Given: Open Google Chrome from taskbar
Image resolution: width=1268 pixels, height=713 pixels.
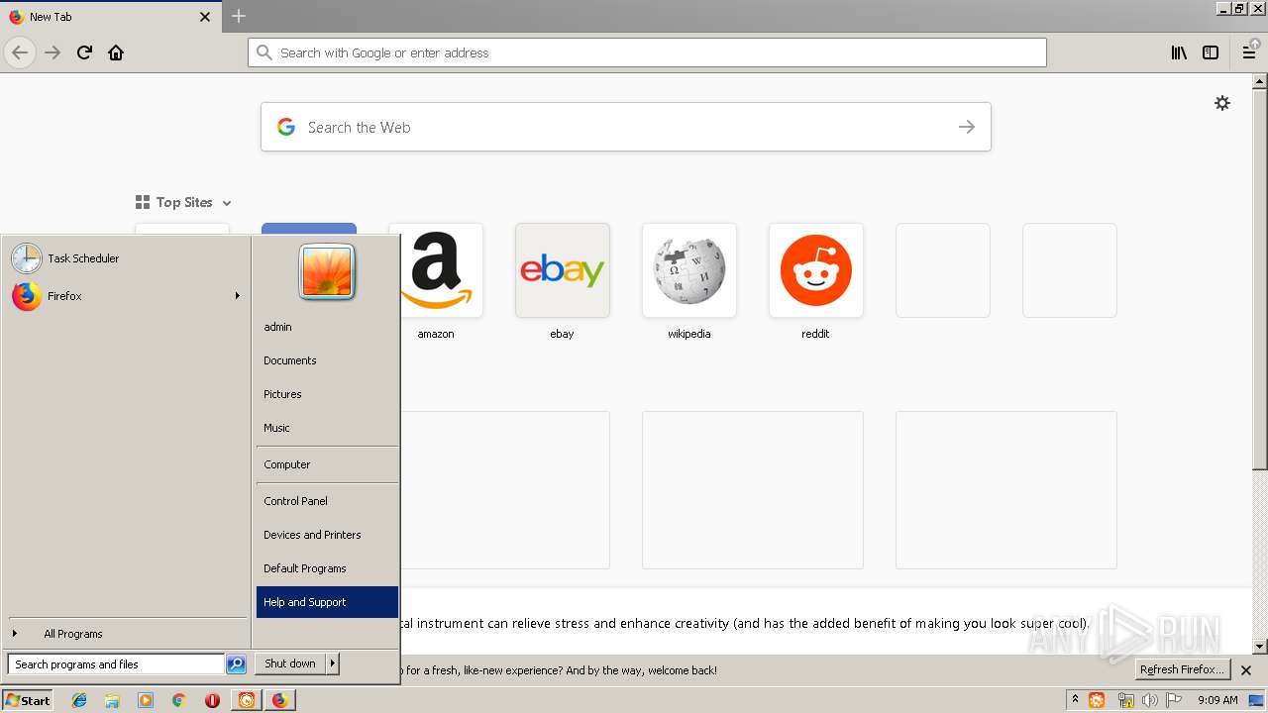Looking at the screenshot, I should click(178, 700).
